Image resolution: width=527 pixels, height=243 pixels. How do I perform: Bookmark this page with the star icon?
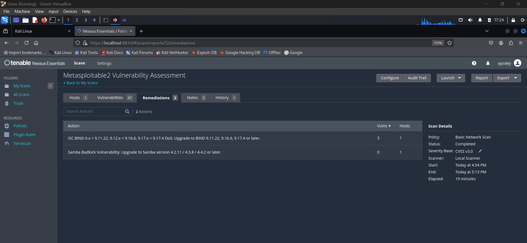(x=450, y=43)
